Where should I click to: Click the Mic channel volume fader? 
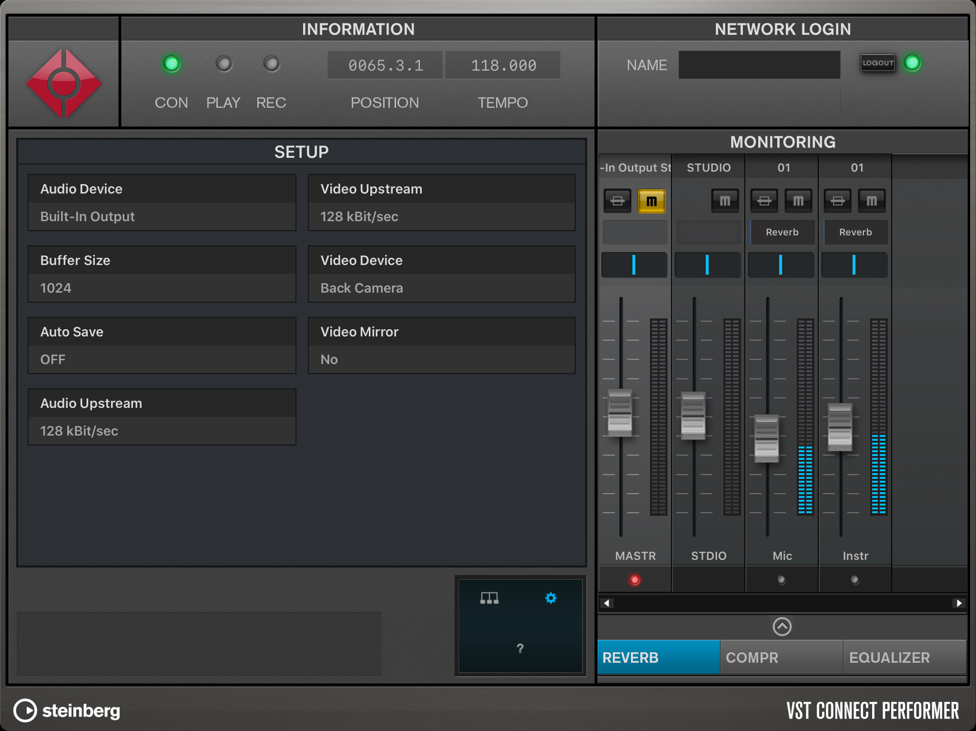click(766, 438)
